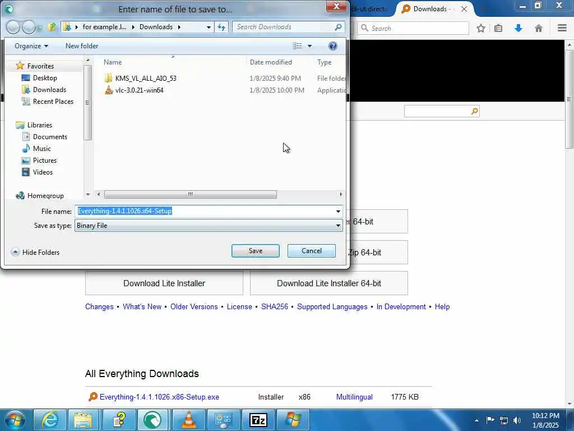Open VLC from taskbar
Viewport: 574px width, 431px height.
tap(188, 420)
